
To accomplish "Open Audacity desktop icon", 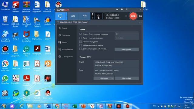I will [48, 21].
